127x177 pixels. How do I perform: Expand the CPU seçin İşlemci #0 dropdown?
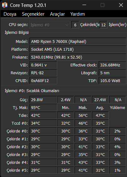click(50, 25)
